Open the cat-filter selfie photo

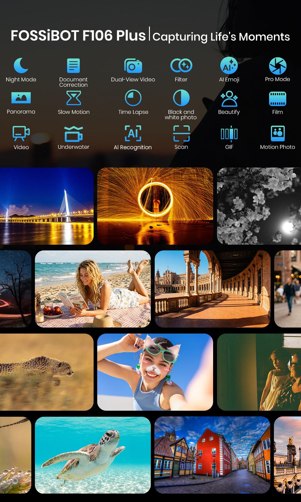tap(155, 372)
